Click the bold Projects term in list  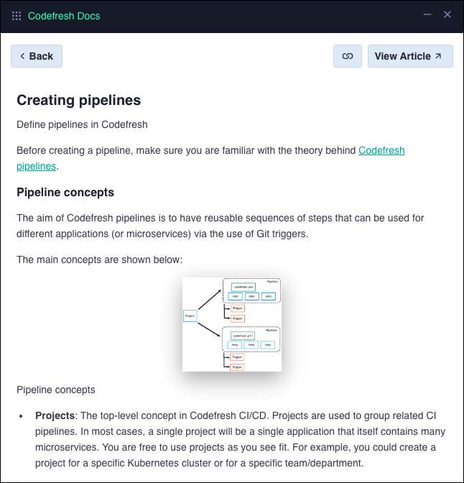pyautogui.click(x=55, y=416)
